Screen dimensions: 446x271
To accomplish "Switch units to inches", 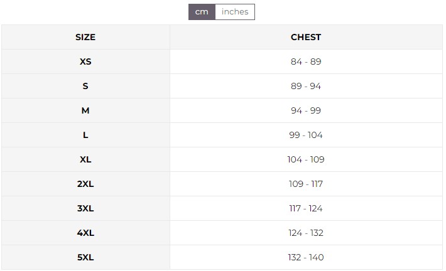I will (235, 12).
